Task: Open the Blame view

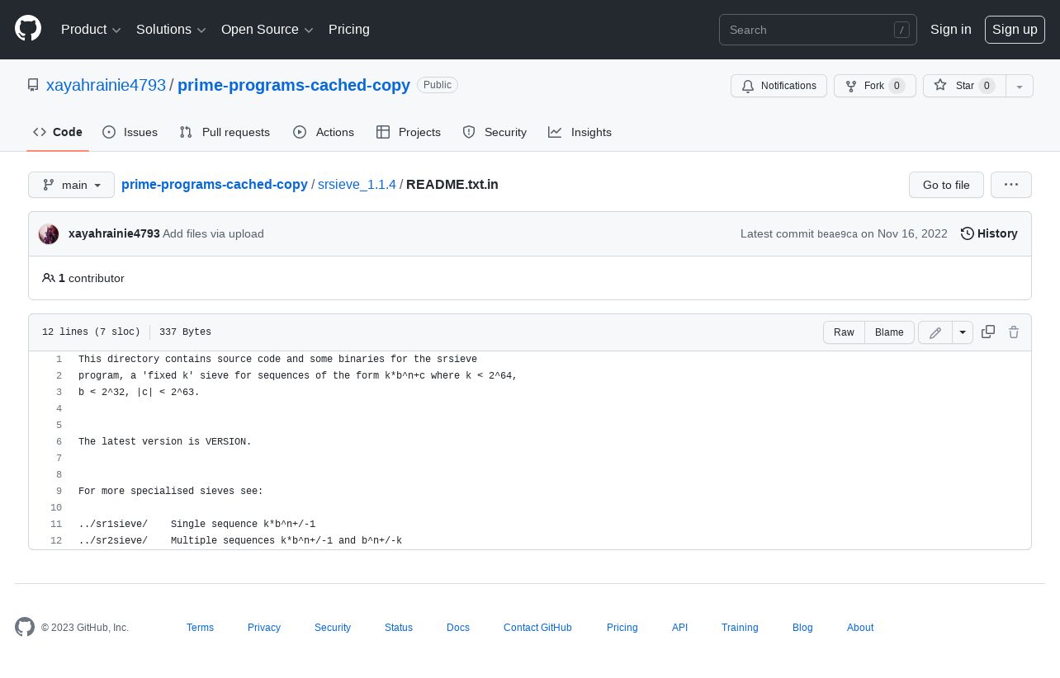Action: 889,332
